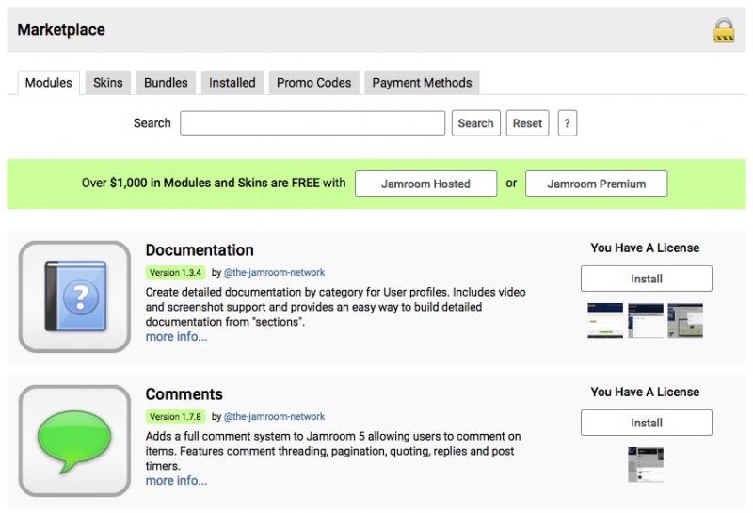
Task: Click the Documentation module book icon
Action: pos(74,297)
